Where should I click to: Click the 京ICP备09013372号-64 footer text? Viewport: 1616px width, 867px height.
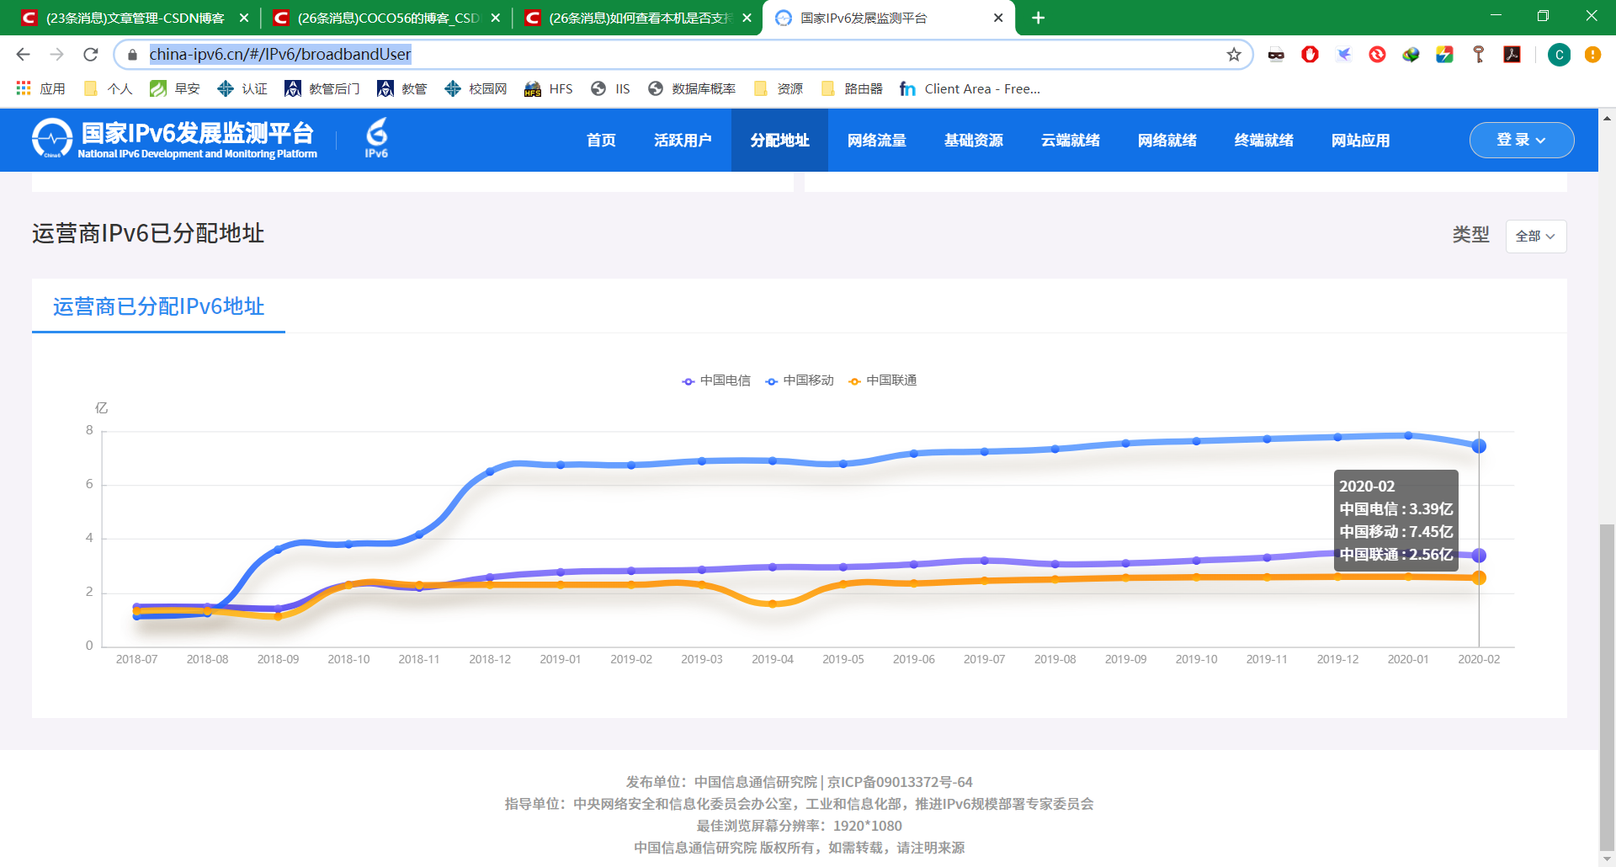900,782
